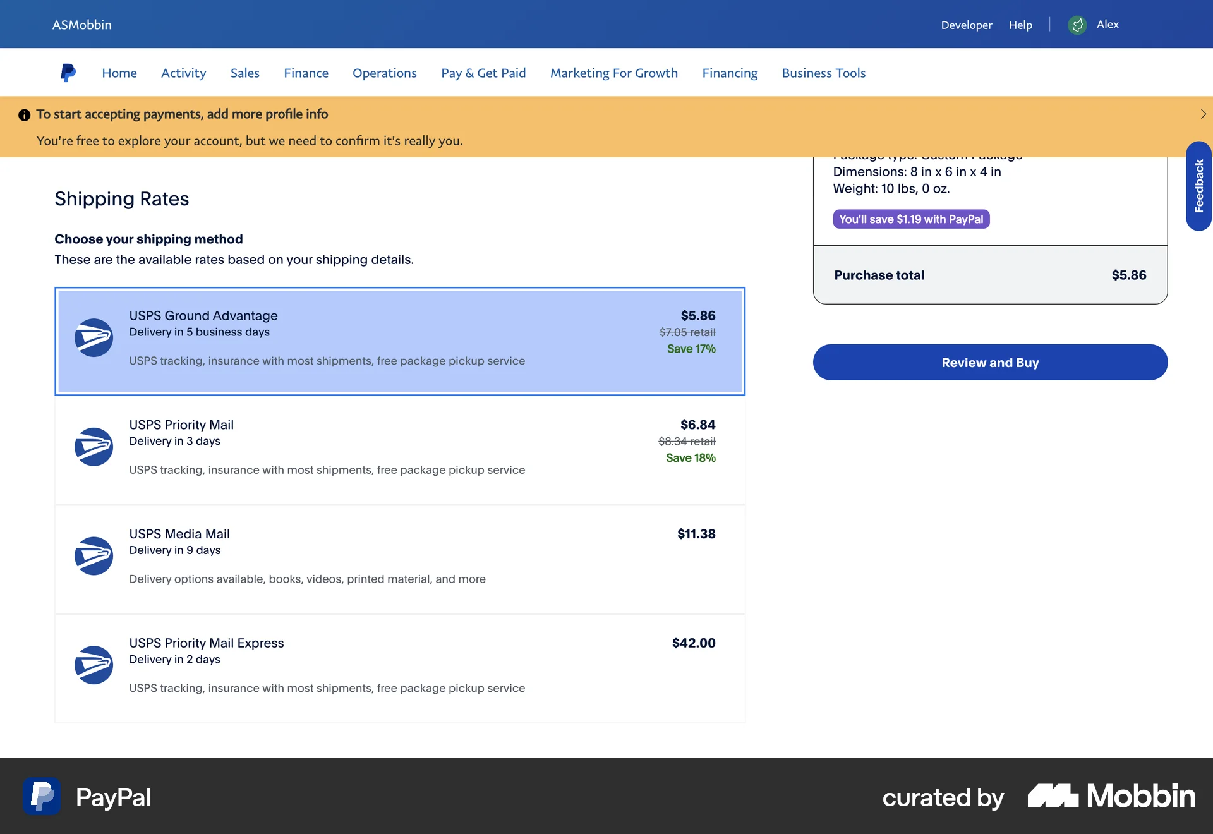Viewport: 1213px width, 834px height.
Task: Choose USPS Priority Mail Express shipping
Action: [x=400, y=668]
